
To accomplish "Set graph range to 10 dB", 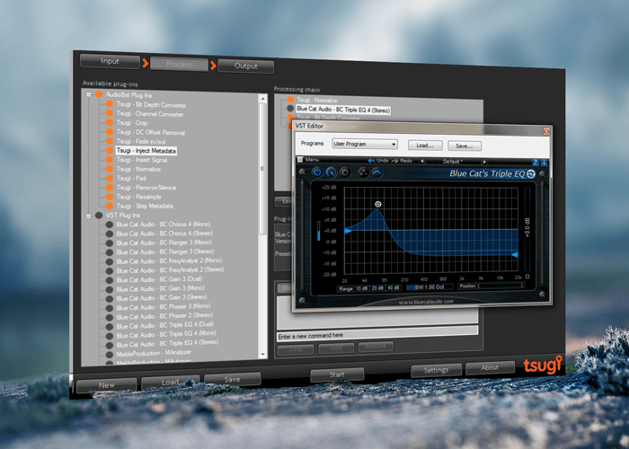I will coord(362,288).
